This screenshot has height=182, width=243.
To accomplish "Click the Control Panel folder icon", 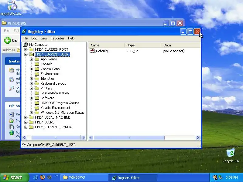I will (37, 69).
